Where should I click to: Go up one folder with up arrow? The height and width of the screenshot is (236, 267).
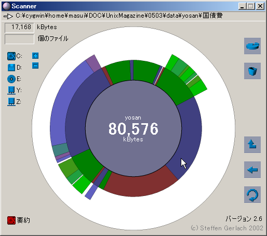[252, 145]
